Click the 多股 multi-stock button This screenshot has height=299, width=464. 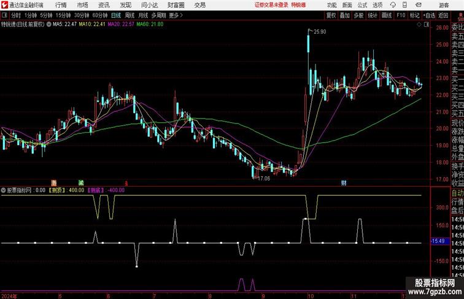pos(358,15)
